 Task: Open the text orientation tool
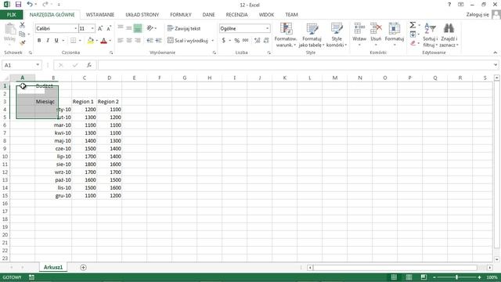point(150,28)
